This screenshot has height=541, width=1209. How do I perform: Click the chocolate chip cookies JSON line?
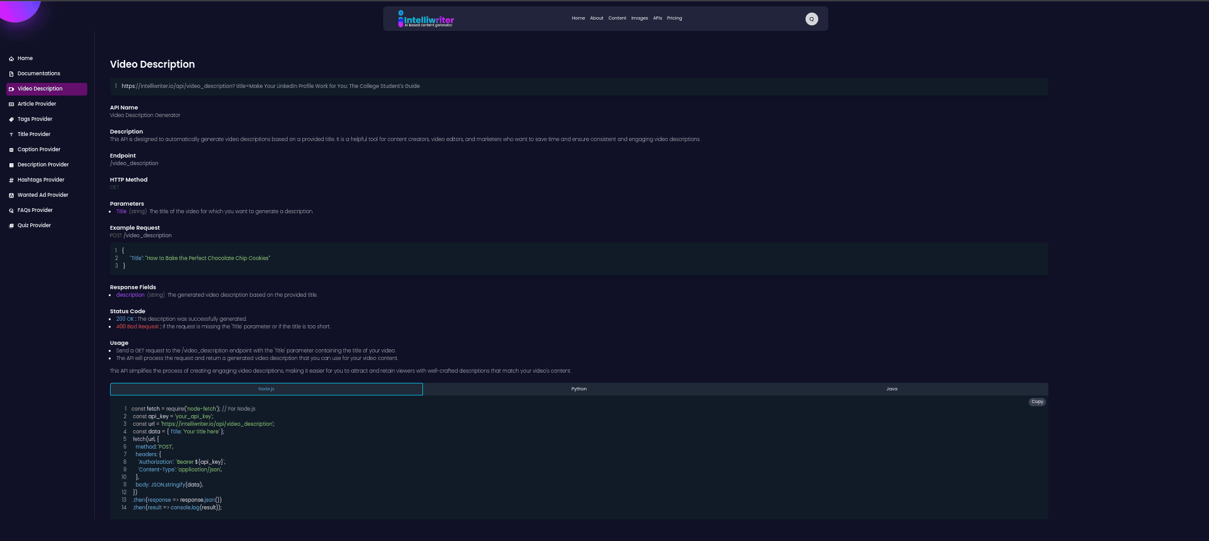pyautogui.click(x=200, y=258)
